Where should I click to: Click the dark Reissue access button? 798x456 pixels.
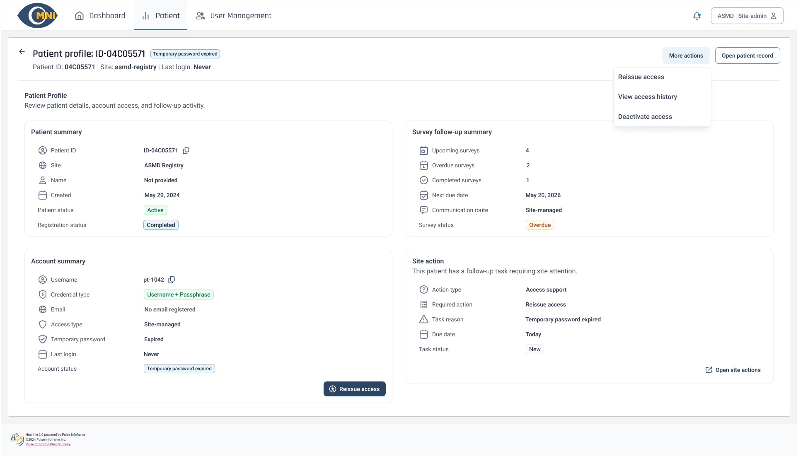tap(354, 389)
